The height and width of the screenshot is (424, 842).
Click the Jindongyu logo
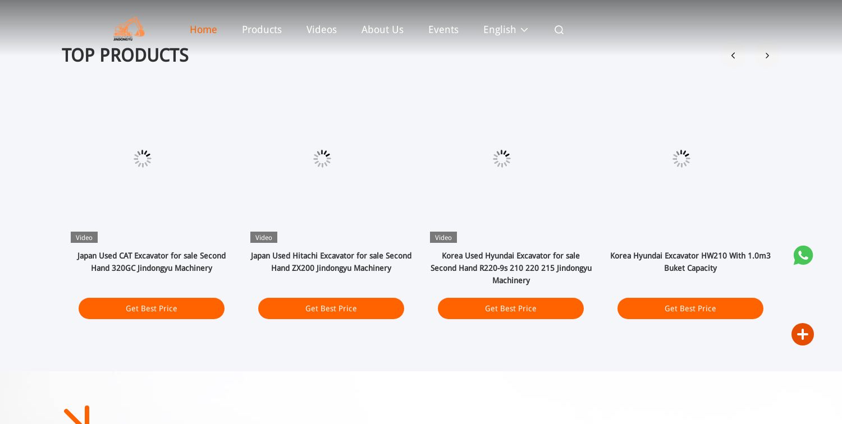(x=129, y=29)
